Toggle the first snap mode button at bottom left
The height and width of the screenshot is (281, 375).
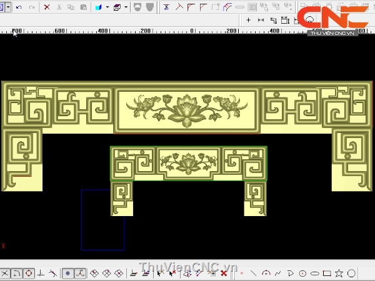[4, 274]
